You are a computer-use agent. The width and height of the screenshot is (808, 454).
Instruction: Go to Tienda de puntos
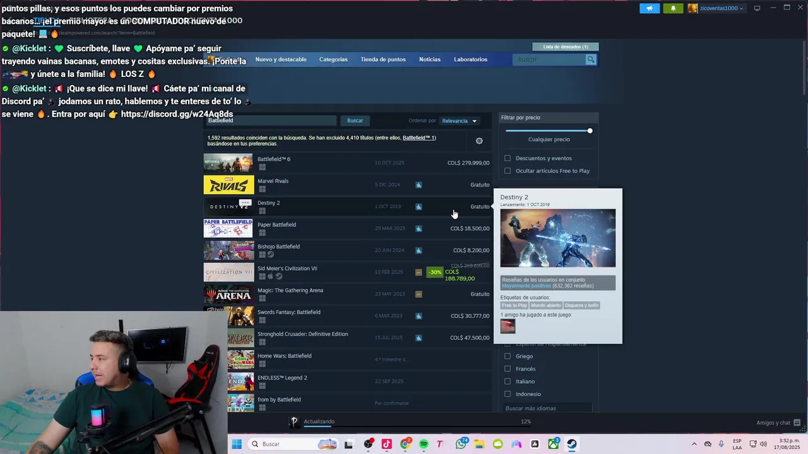[383, 59]
